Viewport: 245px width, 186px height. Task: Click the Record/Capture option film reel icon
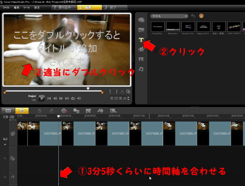click(x=64, y=111)
